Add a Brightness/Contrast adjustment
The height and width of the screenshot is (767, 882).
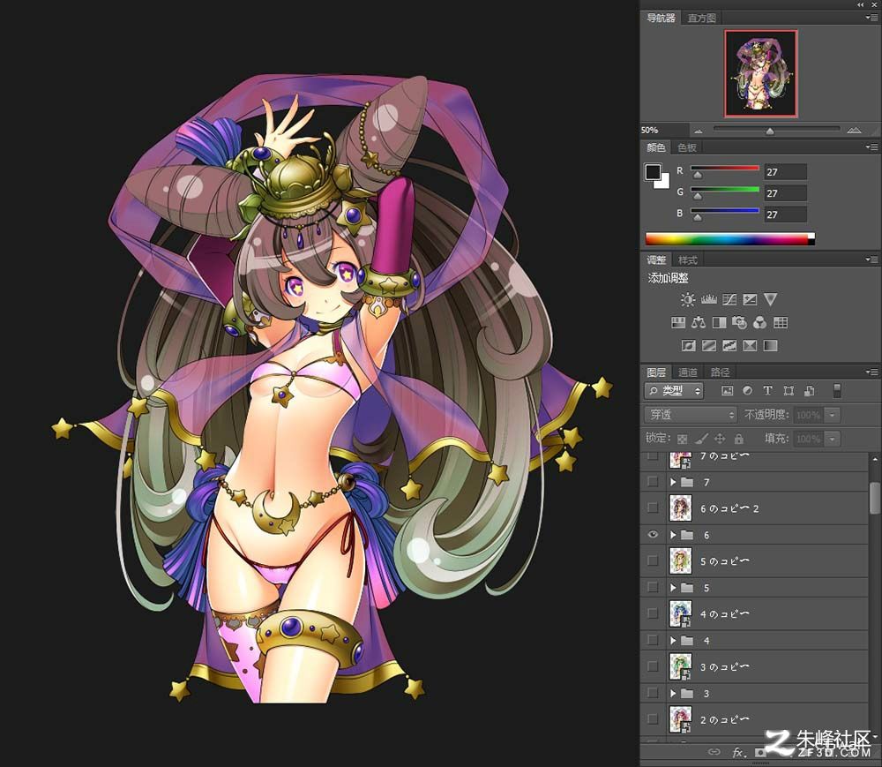coord(687,299)
